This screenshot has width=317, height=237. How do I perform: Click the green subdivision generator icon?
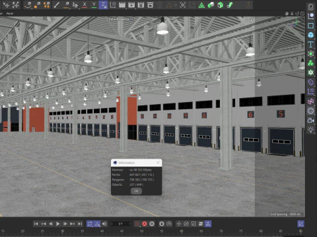(x=310, y=54)
